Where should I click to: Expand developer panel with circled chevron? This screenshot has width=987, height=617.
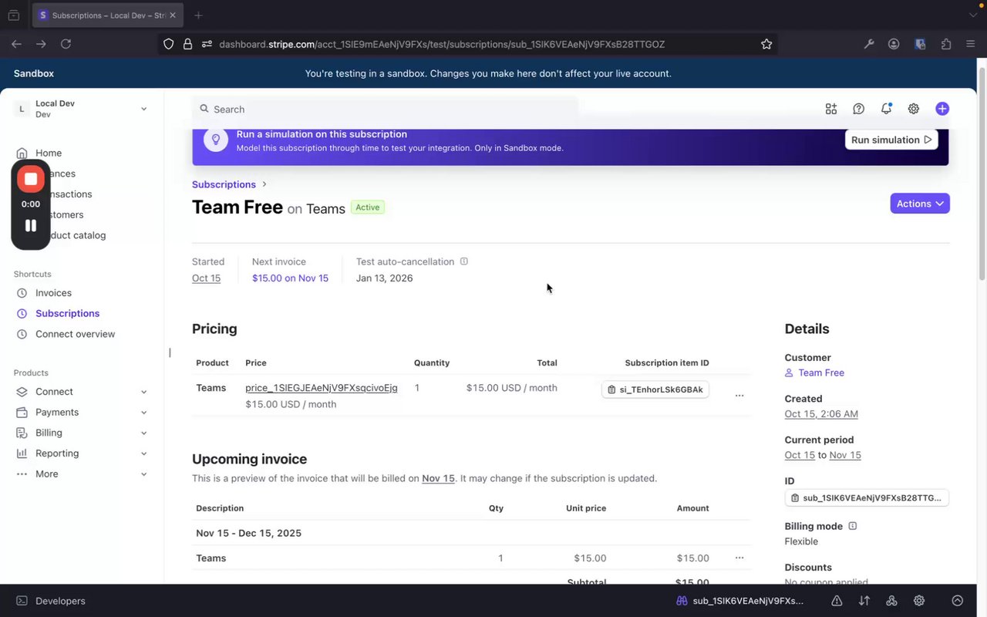click(x=958, y=601)
